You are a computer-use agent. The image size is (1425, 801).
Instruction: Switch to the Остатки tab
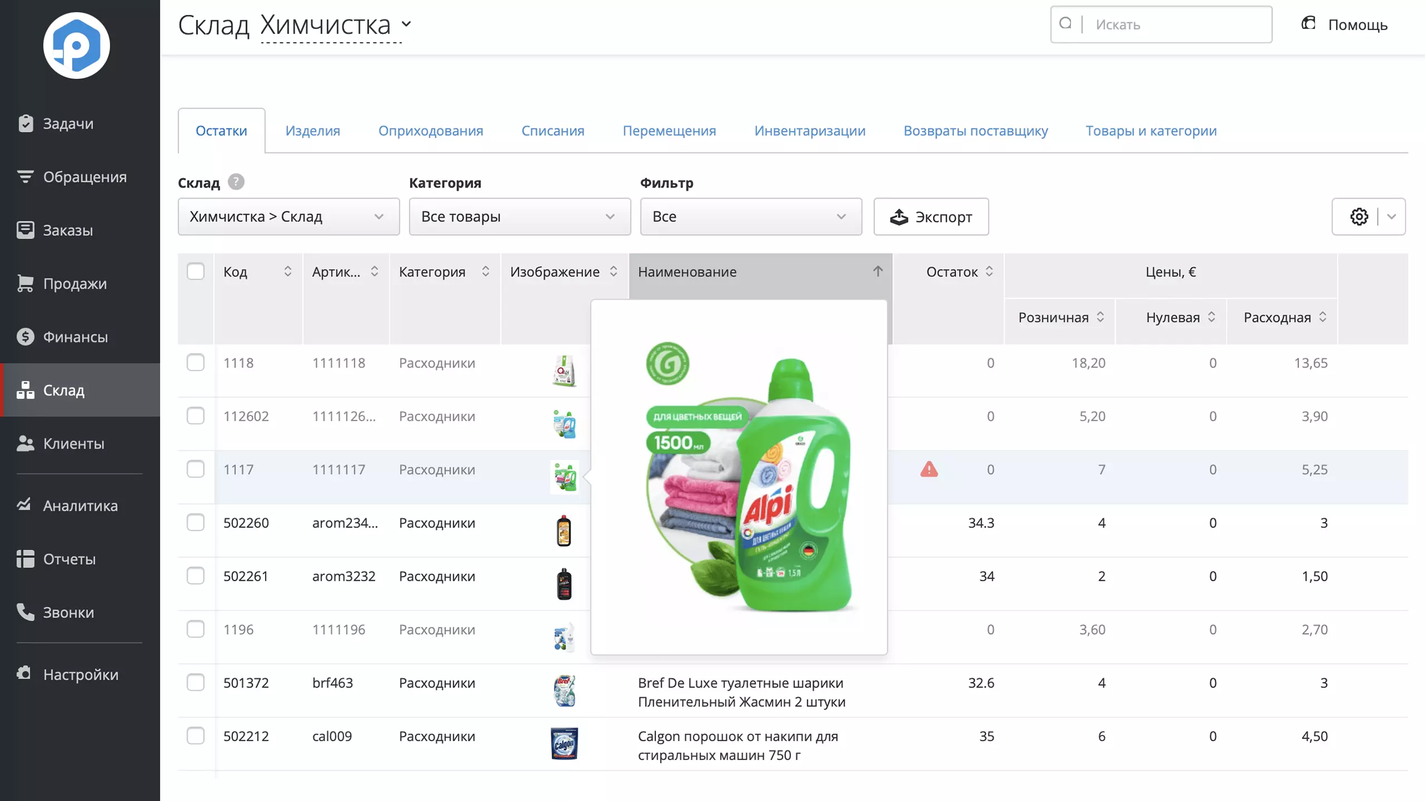pos(222,131)
